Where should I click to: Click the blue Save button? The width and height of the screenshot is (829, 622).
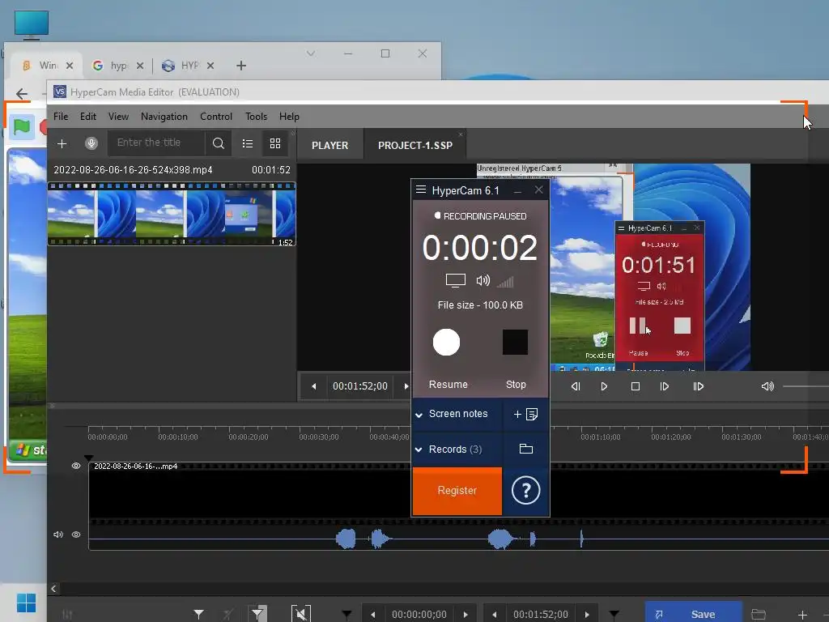pos(693,614)
